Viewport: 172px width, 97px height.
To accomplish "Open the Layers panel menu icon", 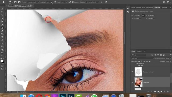I will point(170,51).
